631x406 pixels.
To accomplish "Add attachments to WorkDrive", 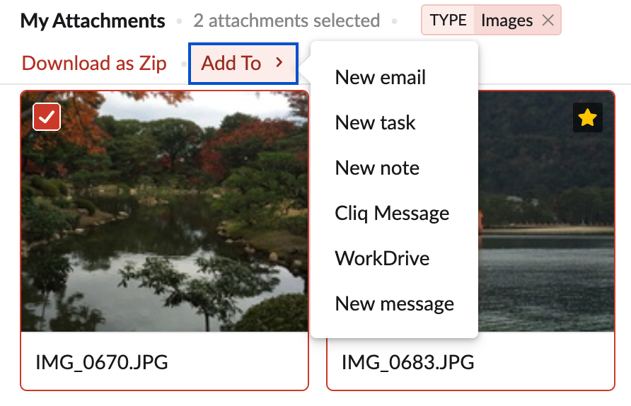I will pyautogui.click(x=382, y=258).
